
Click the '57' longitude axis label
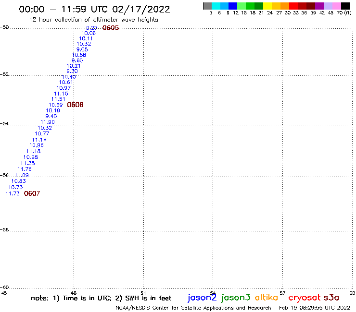coord(282,293)
